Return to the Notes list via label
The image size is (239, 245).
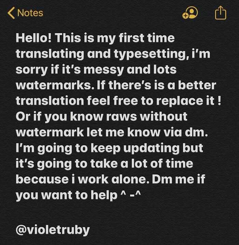pos(30,13)
